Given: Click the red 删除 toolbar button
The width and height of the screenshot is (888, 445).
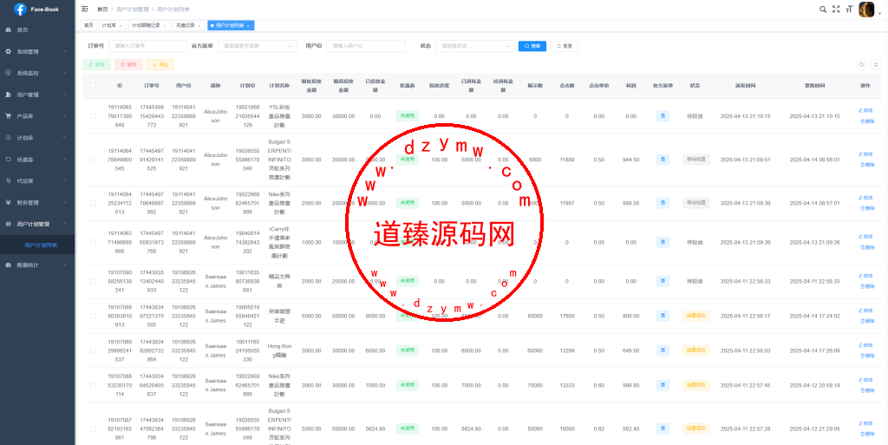Looking at the screenshot, I should click(x=128, y=64).
